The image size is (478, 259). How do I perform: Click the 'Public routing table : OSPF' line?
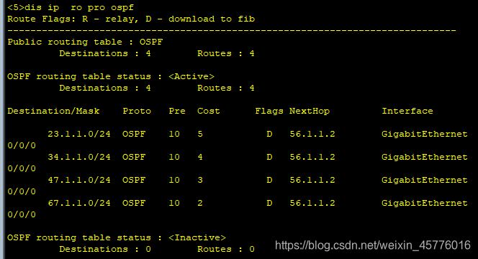[x=85, y=42]
